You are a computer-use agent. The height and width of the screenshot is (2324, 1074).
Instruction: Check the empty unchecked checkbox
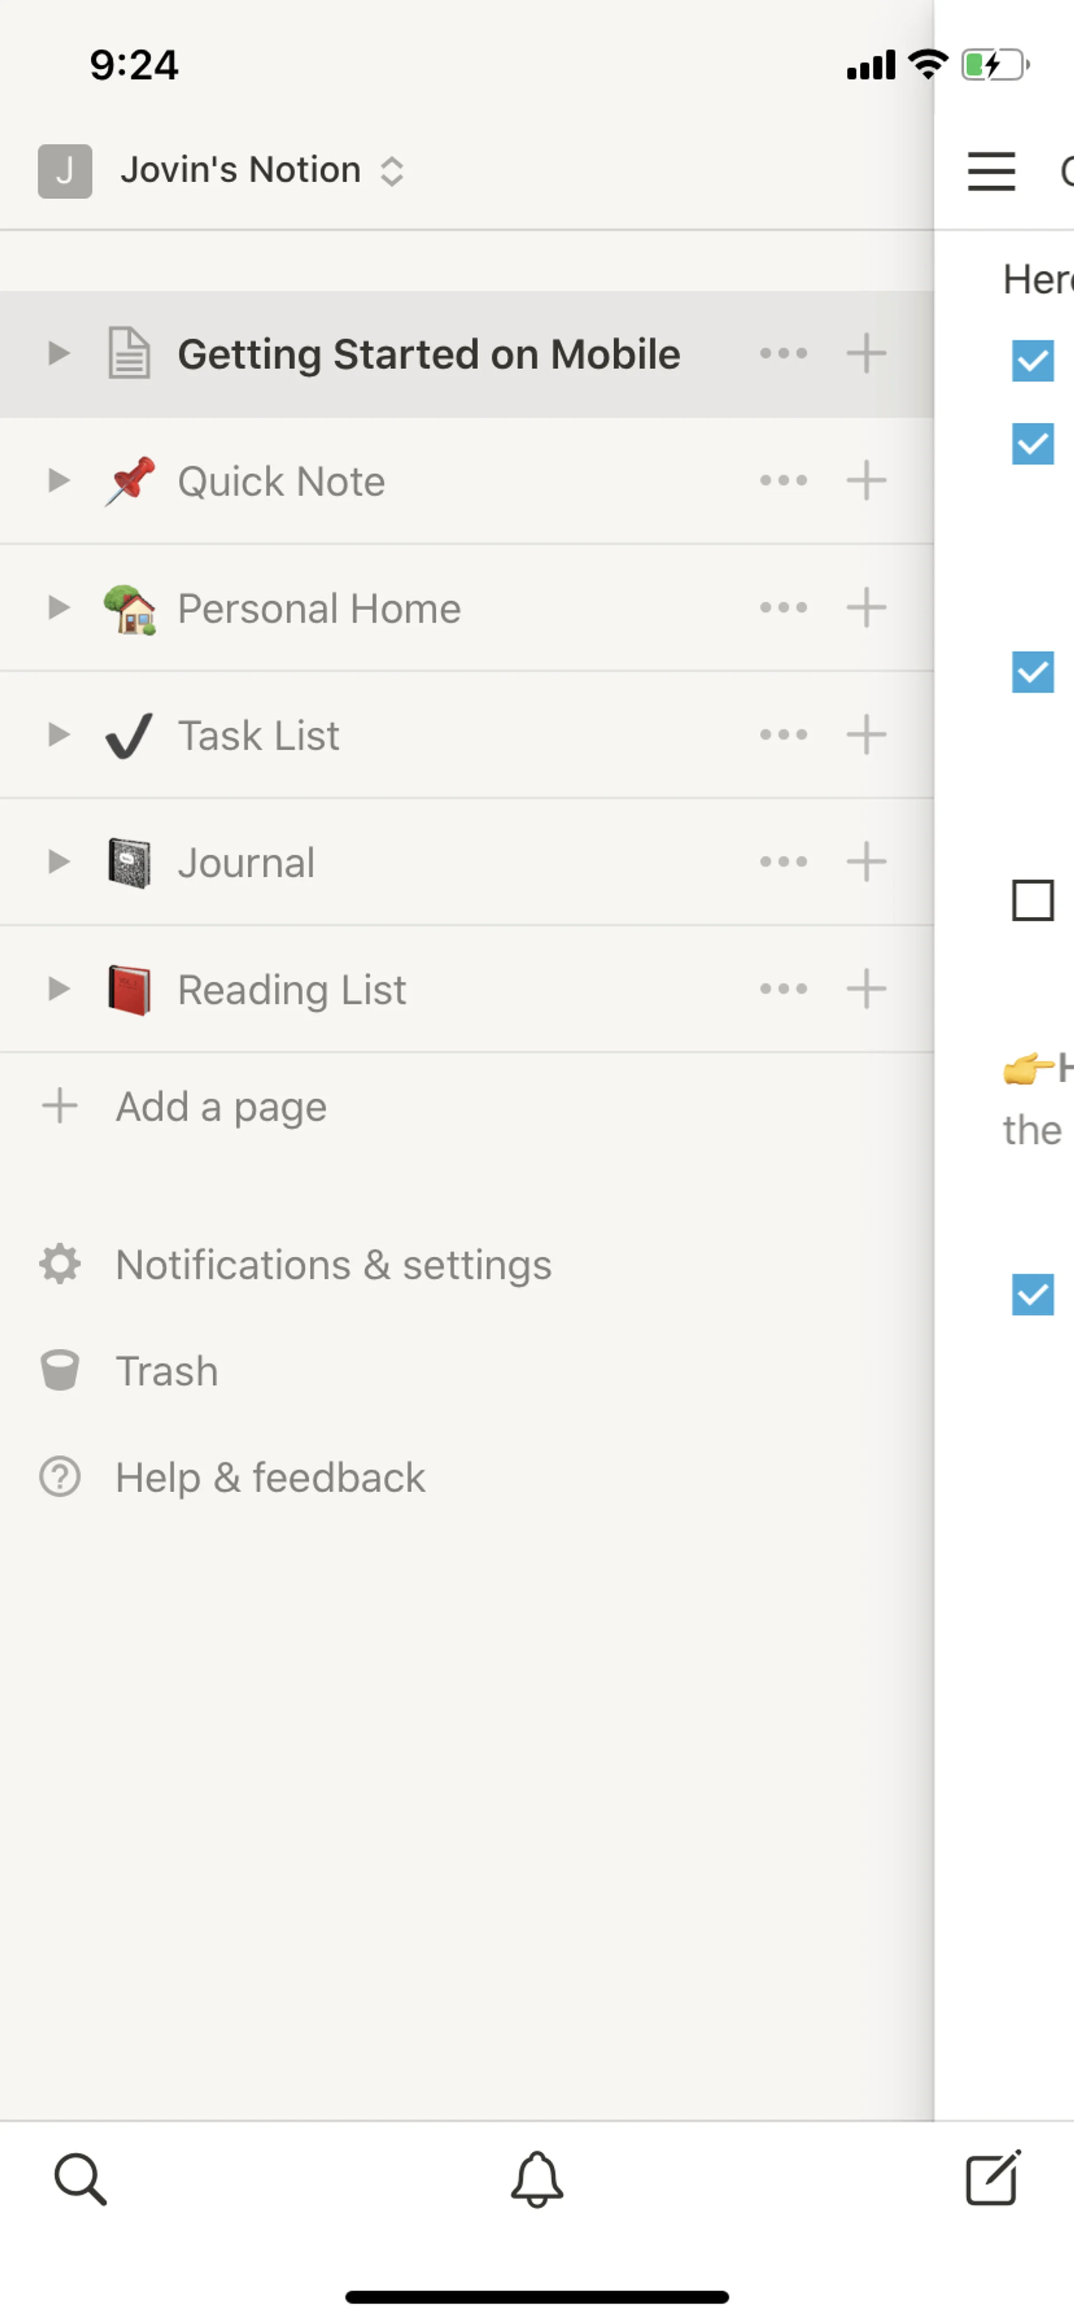pyautogui.click(x=1033, y=901)
